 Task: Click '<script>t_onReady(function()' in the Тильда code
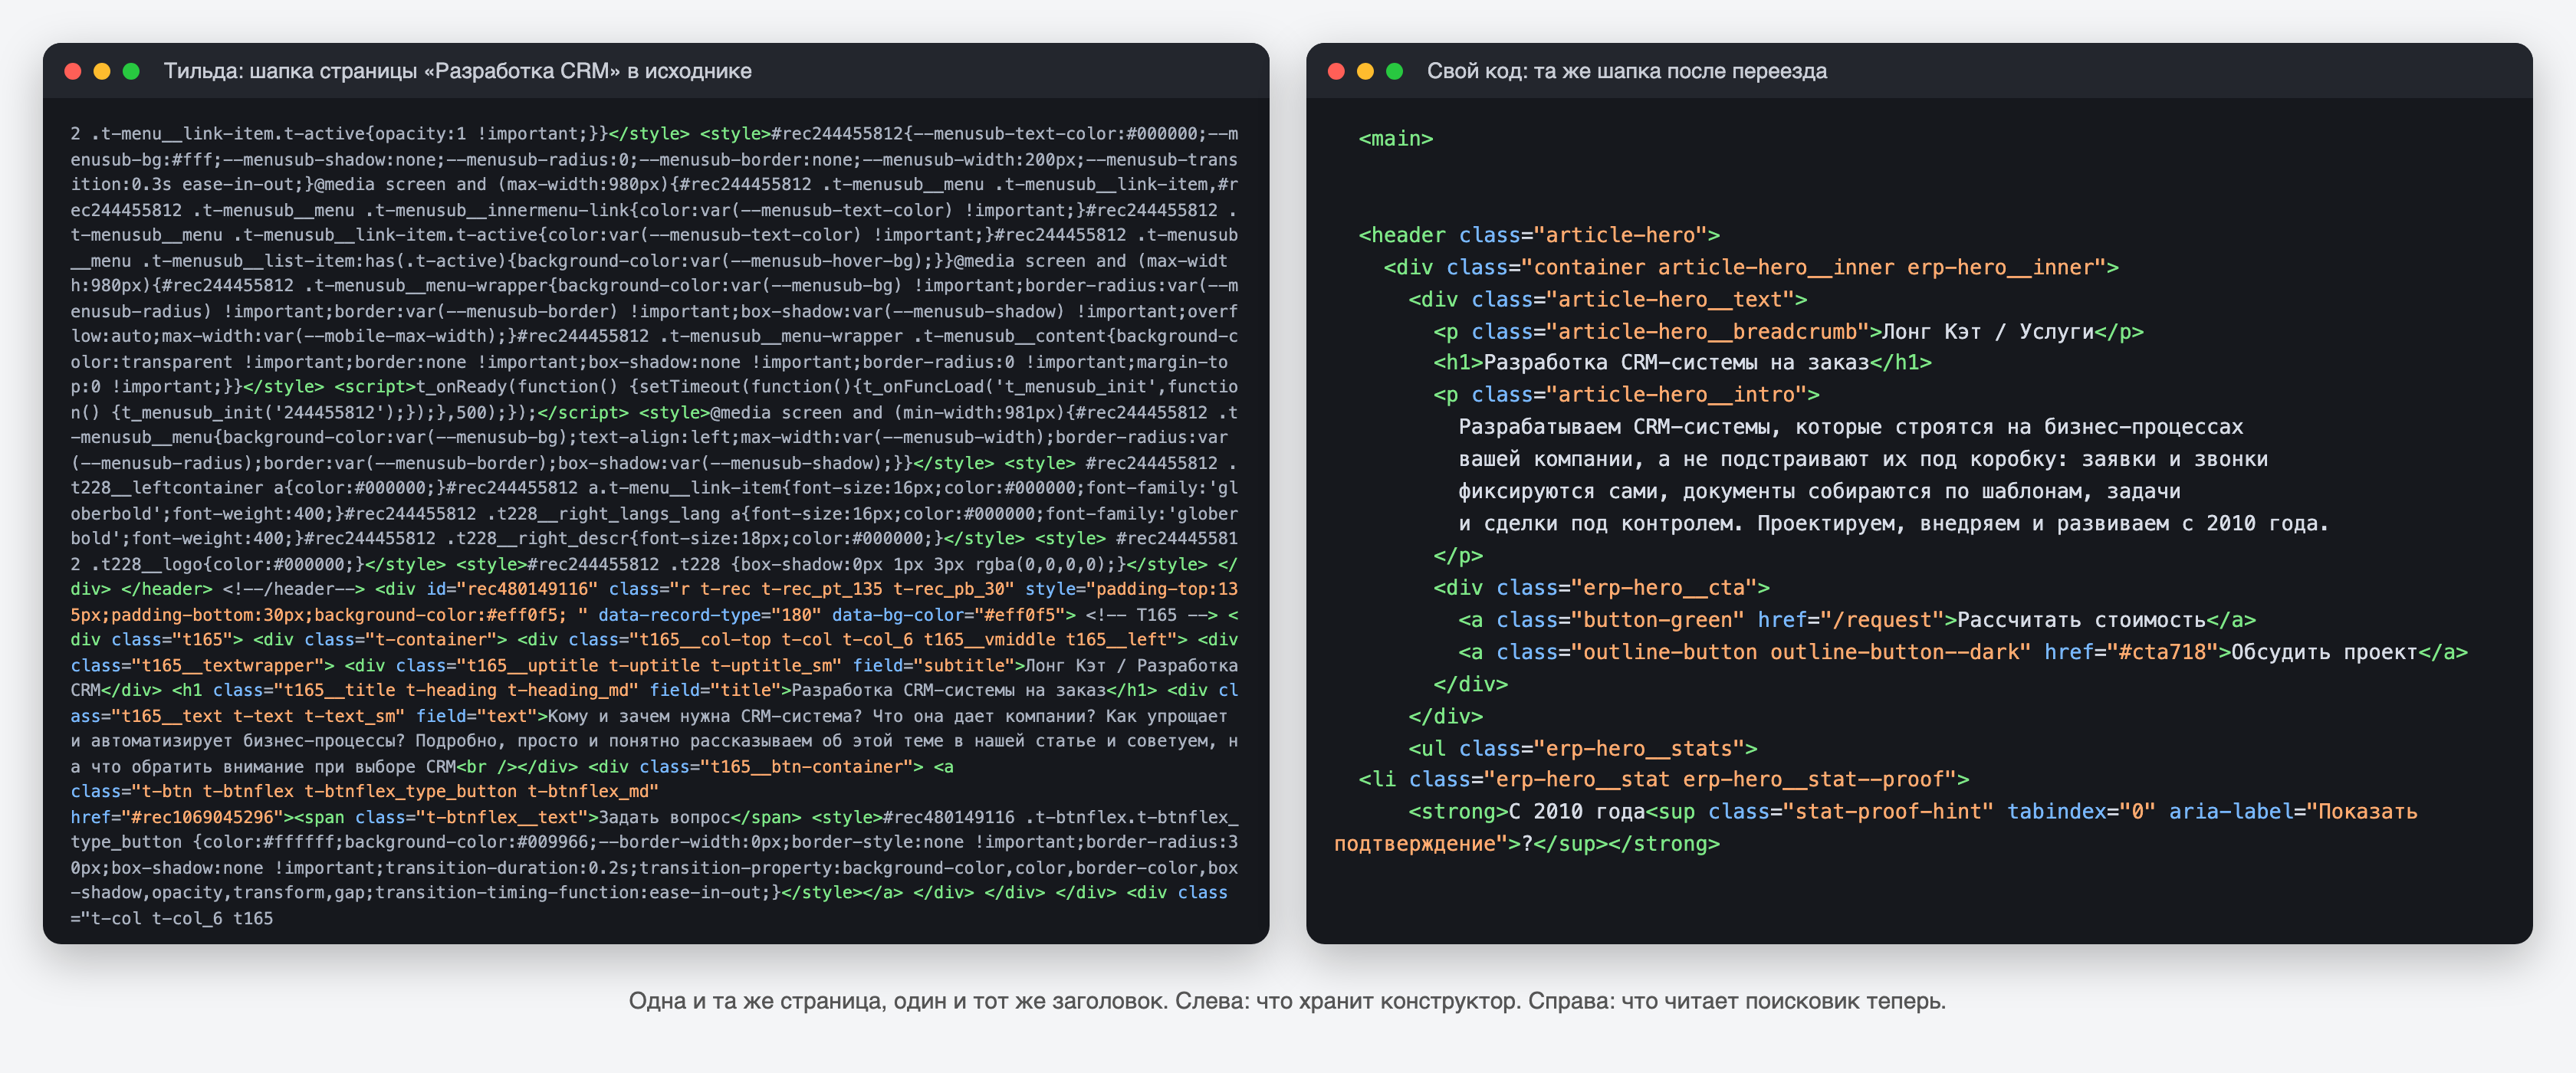[x=482, y=386]
